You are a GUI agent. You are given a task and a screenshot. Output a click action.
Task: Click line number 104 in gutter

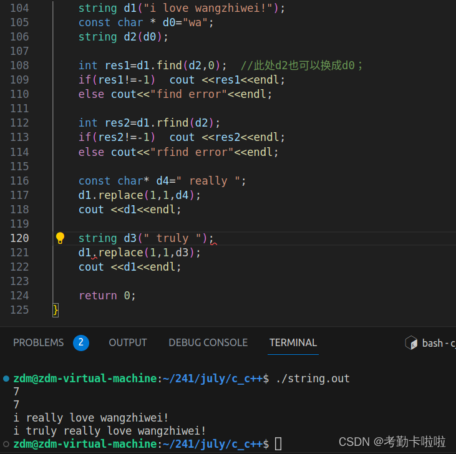(19, 8)
